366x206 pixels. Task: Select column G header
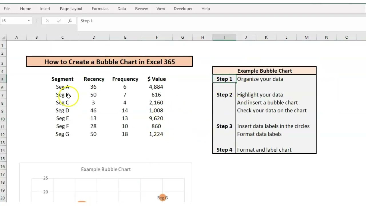tap(182, 37)
